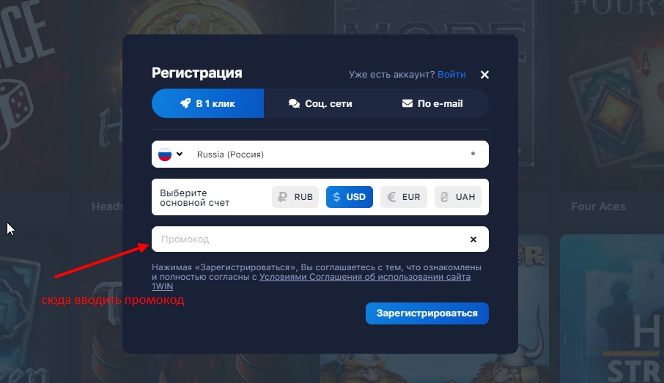The width and height of the screenshot is (664, 383).
Task: Click the ruble symbol icon
Action: pyautogui.click(x=282, y=197)
